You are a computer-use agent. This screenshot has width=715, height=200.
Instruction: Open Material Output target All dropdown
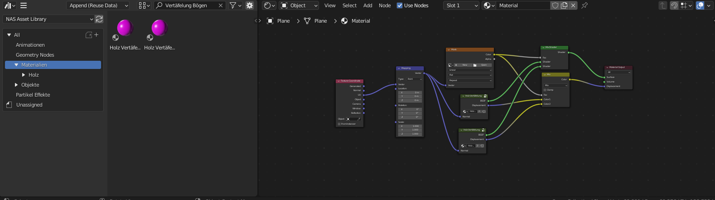618,72
